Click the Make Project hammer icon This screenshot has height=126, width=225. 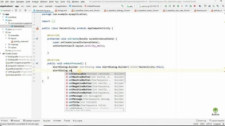click(122, 6)
